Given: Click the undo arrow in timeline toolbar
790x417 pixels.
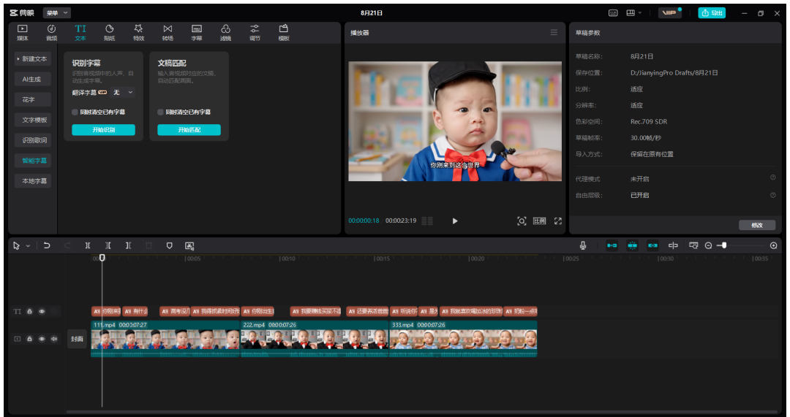Looking at the screenshot, I should [x=47, y=246].
